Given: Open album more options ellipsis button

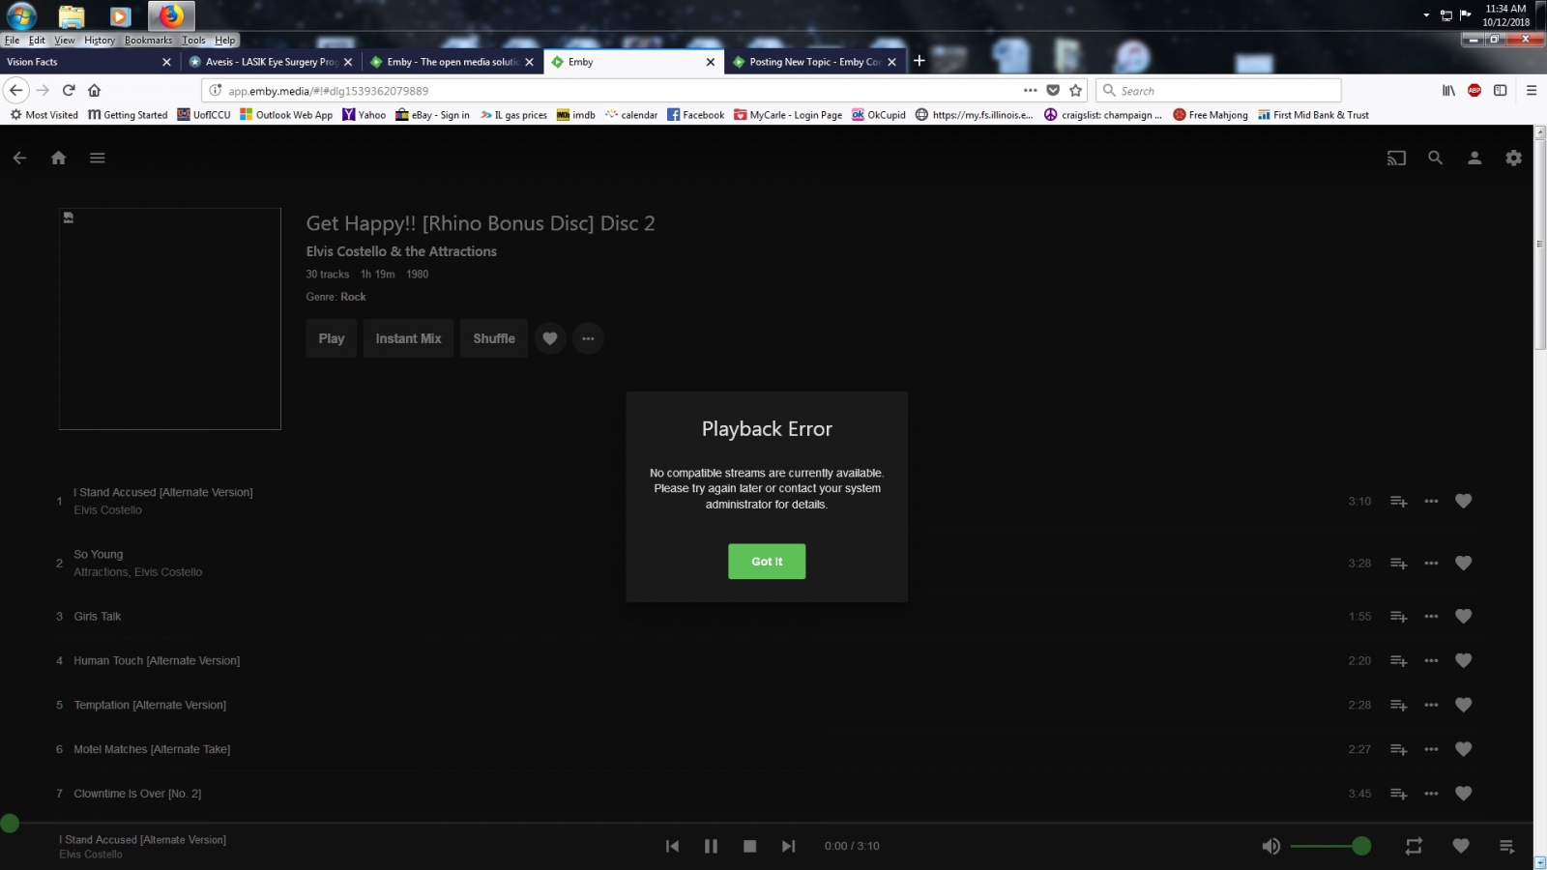Looking at the screenshot, I should [588, 338].
